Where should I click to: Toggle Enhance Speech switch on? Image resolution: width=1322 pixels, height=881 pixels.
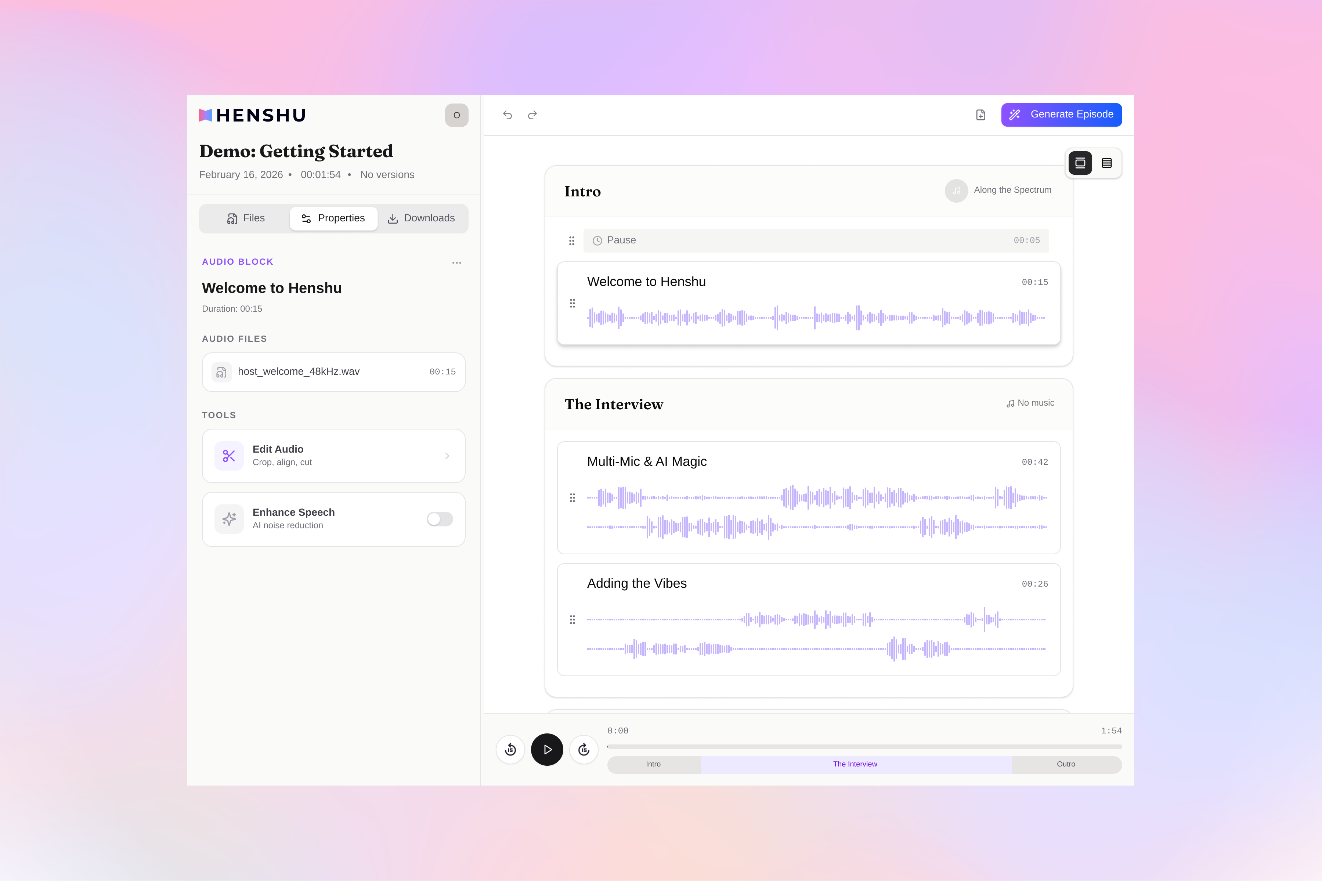(x=440, y=519)
